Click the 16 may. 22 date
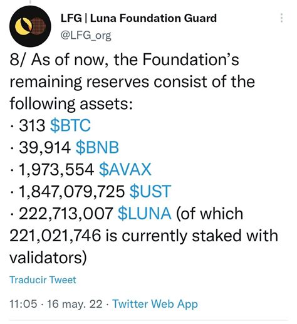Viewport: 297px width, 324px height. (x=75, y=304)
